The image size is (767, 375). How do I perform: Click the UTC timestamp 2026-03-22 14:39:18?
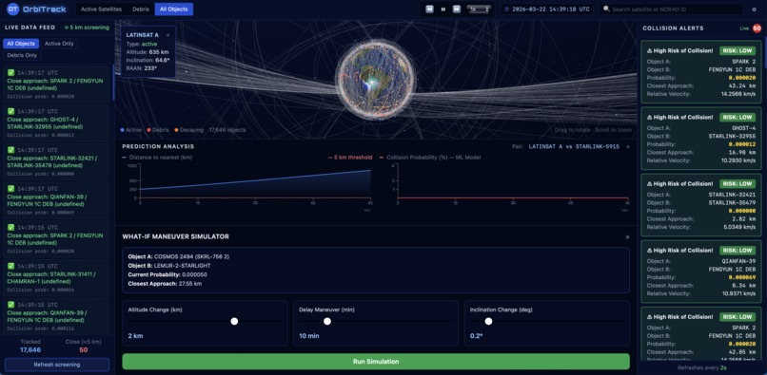(x=550, y=9)
